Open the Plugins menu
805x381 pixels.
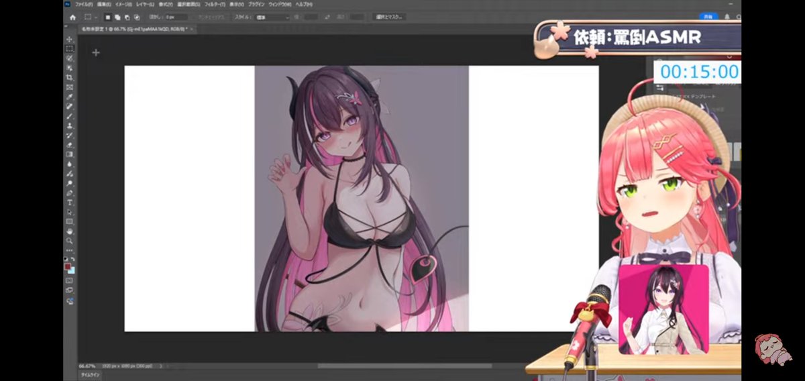(x=256, y=4)
